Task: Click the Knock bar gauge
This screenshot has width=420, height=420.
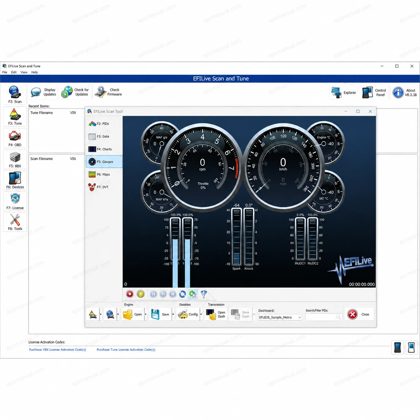Action: pyautogui.click(x=249, y=237)
